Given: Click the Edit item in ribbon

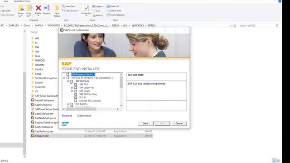Looking at the screenshot, I should (x=96, y=11).
